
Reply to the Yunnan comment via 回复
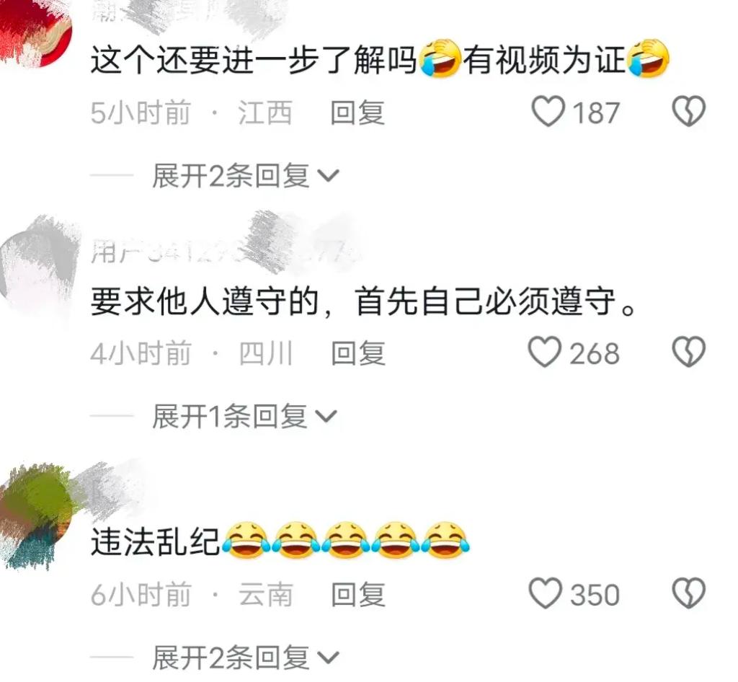[x=358, y=595]
